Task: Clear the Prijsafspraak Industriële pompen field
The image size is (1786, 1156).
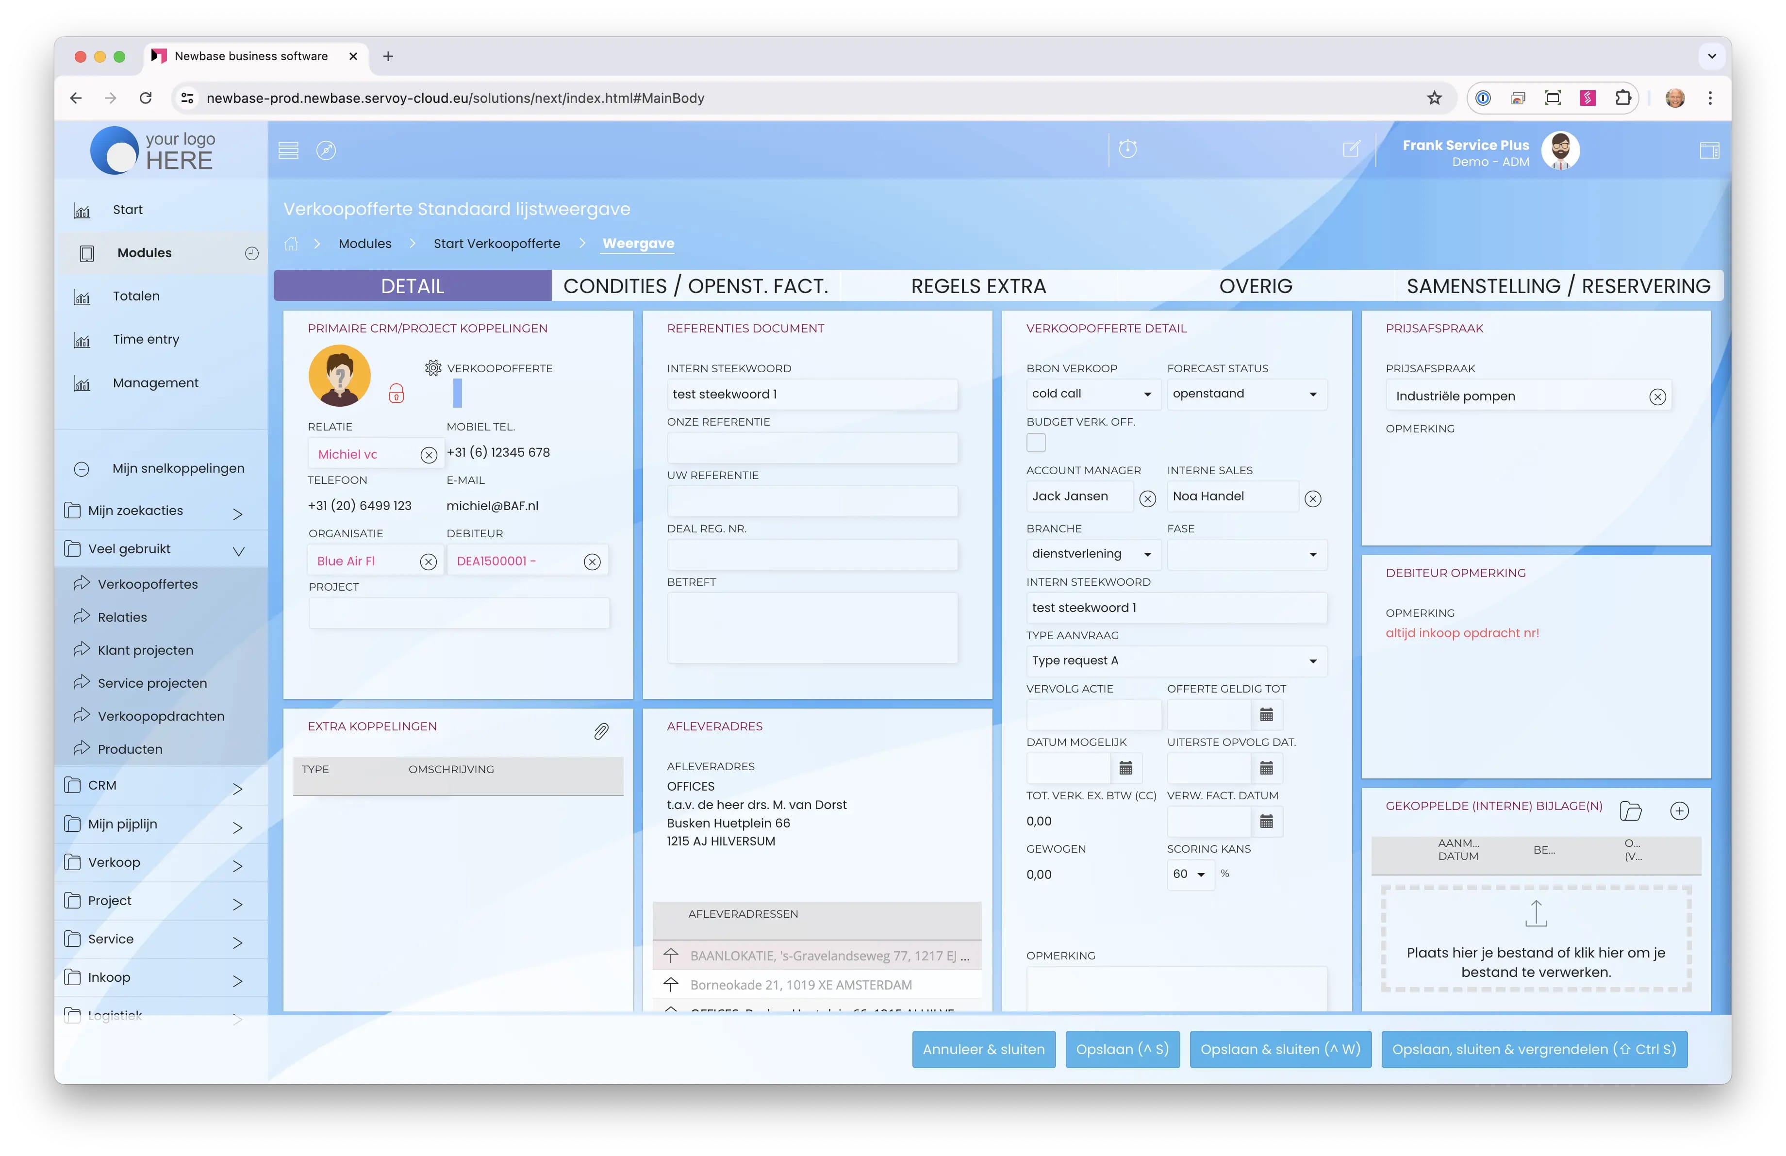Action: click(1658, 397)
